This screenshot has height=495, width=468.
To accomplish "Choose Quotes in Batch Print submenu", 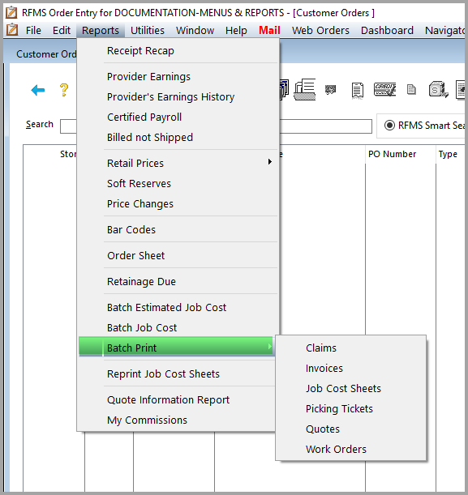I will tap(350, 429).
